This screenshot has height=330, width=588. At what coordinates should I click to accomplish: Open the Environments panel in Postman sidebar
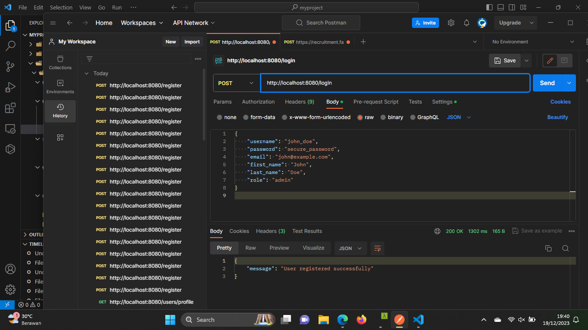coord(60,88)
